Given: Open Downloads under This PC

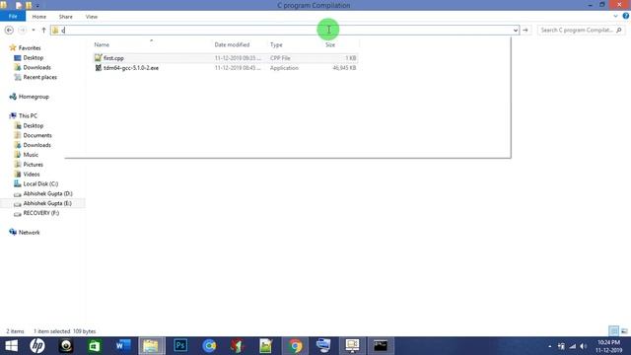Looking at the screenshot, I should (36, 145).
